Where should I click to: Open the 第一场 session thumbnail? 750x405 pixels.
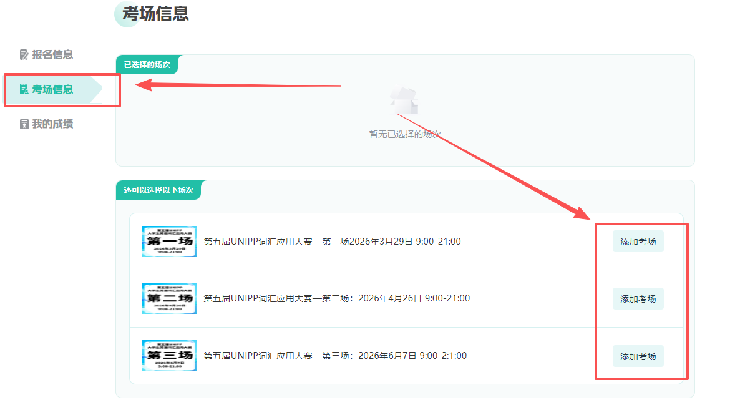tap(170, 242)
